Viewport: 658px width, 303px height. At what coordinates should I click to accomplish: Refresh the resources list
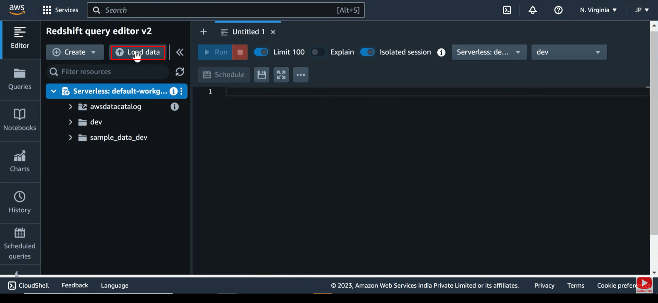tap(180, 72)
